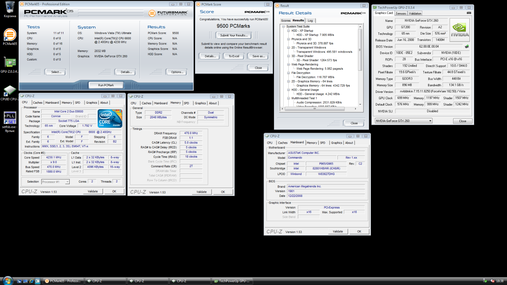Click the title icon of the CPU-Z Mainboard window
Viewport: 507px width, 285px height.
[x=267, y=136]
